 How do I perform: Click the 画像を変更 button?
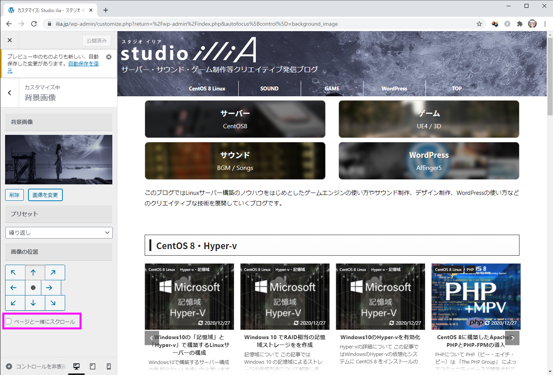point(45,195)
